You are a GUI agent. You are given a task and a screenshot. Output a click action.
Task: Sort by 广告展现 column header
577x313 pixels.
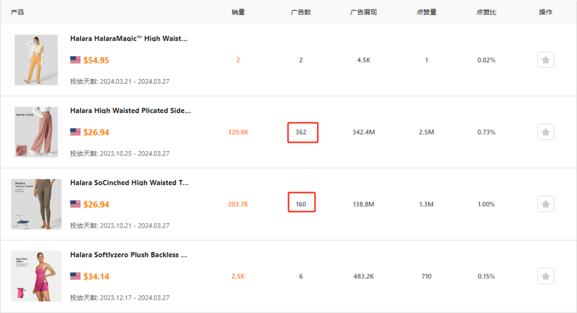(x=363, y=12)
